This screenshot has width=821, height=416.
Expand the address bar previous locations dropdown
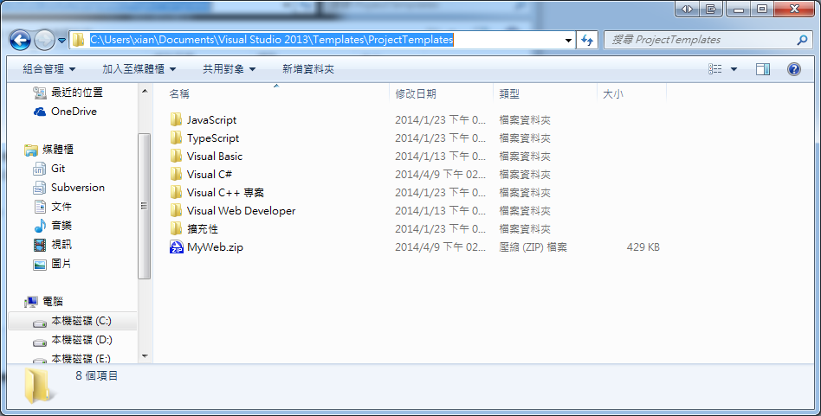(x=569, y=41)
